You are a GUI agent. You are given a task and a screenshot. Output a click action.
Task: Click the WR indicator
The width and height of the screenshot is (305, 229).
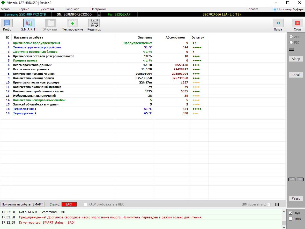292,179
